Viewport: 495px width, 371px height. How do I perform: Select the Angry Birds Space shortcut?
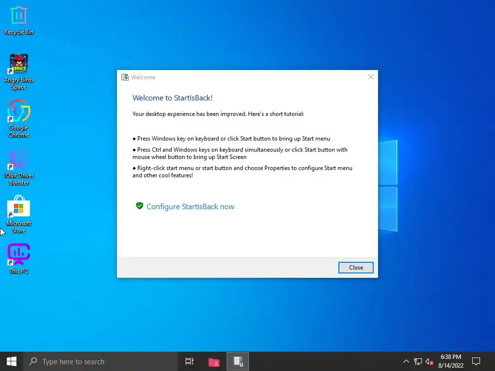[x=19, y=72]
